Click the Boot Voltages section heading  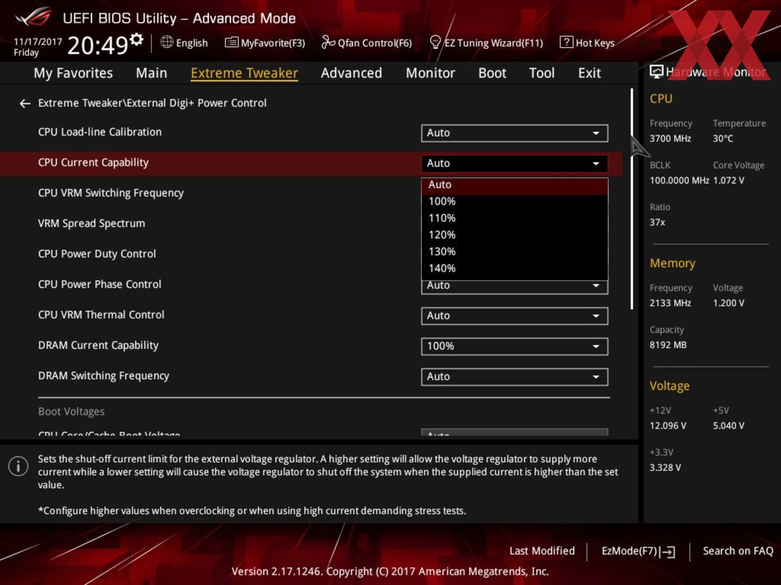pyautogui.click(x=71, y=411)
